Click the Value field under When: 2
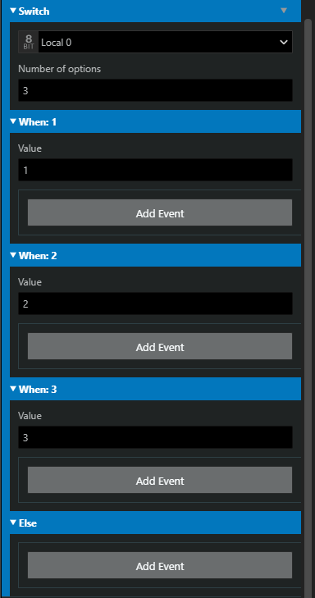Viewport: 315px width, 598px height. coord(156,304)
